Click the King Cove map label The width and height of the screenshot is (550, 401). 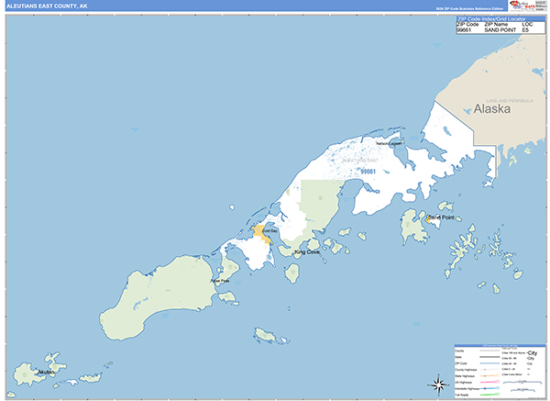307,251
